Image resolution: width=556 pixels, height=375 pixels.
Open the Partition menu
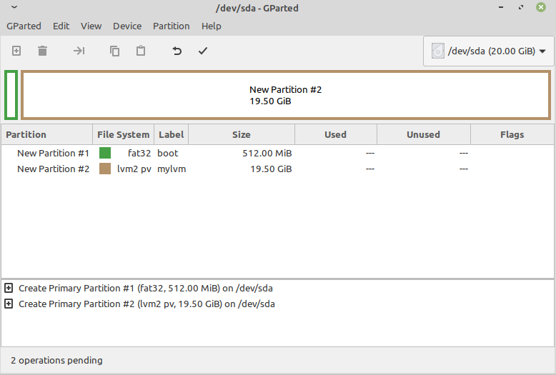(171, 26)
